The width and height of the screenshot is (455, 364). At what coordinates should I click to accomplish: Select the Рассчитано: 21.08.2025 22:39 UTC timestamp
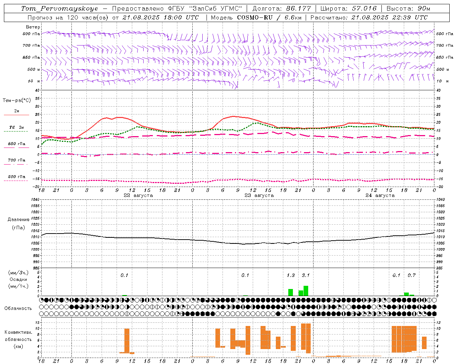coord(369,17)
